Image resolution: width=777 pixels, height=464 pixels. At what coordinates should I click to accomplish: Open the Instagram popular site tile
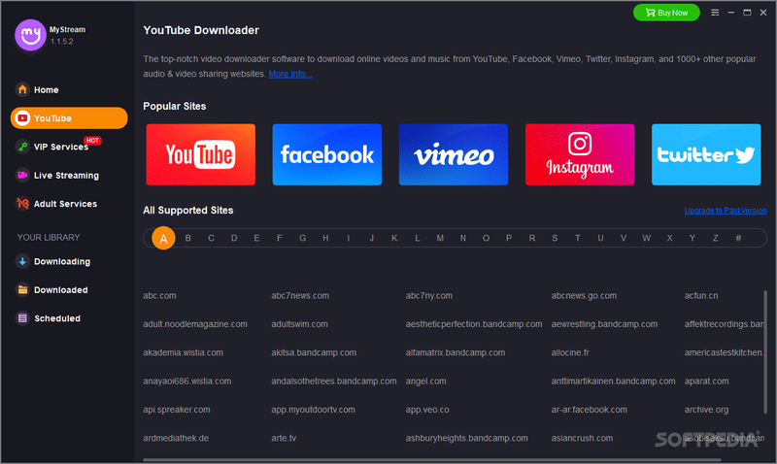tap(580, 154)
